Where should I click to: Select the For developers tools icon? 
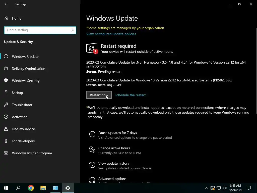pyautogui.click(x=6, y=141)
